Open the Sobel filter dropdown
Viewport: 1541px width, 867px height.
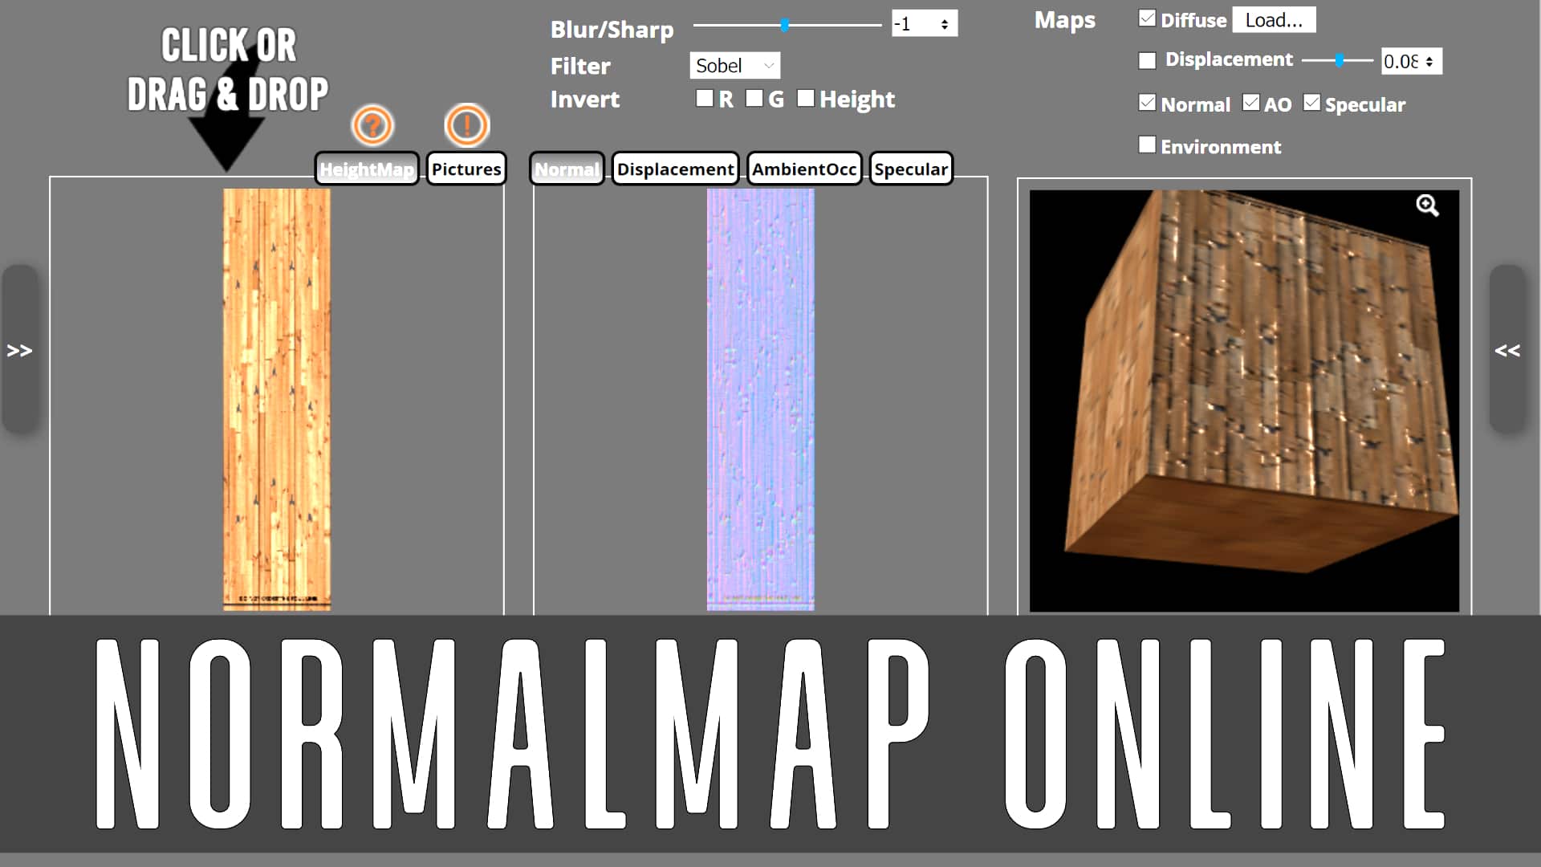[734, 66]
